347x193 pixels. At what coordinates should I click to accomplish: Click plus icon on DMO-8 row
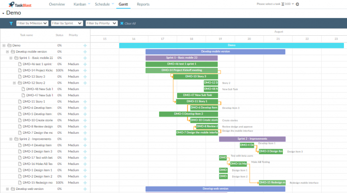85,127
